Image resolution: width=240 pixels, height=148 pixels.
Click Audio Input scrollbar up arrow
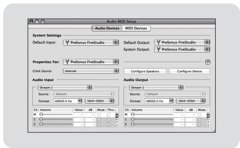point(117,122)
